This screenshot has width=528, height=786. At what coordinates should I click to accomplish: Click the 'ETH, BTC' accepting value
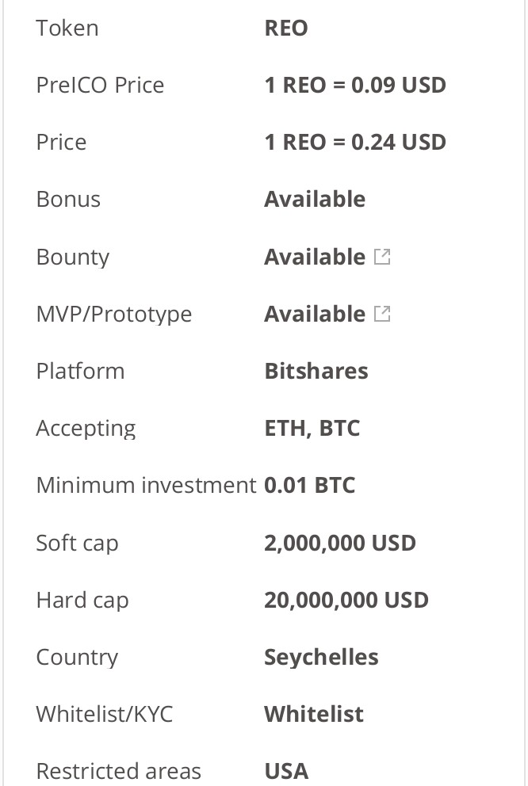pos(312,428)
